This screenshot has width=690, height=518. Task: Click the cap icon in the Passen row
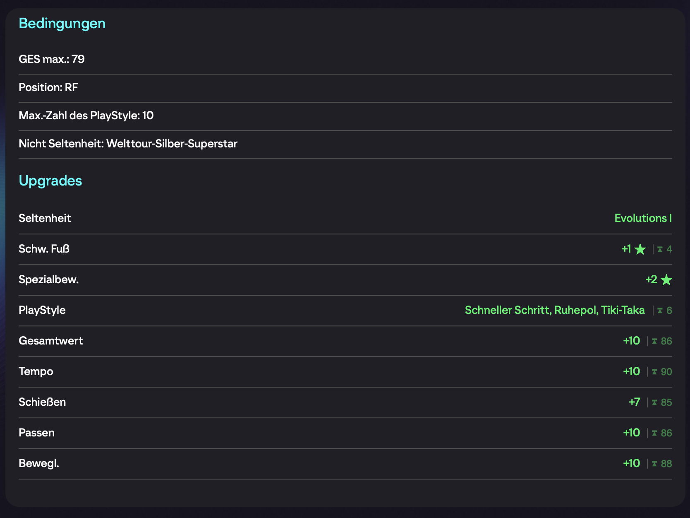[x=654, y=433]
